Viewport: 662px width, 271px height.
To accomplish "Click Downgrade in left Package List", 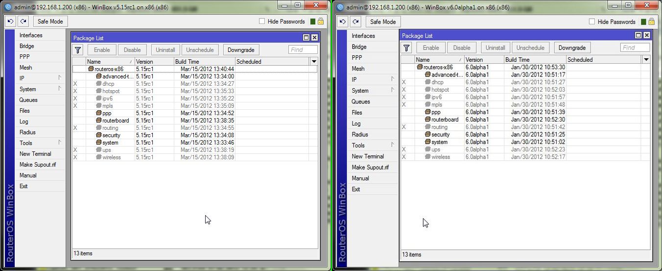I will [x=241, y=49].
